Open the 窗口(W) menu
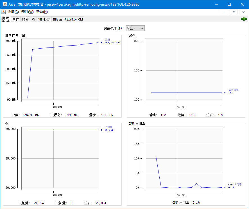Viewport: 249px width, 209px height. coord(27,12)
